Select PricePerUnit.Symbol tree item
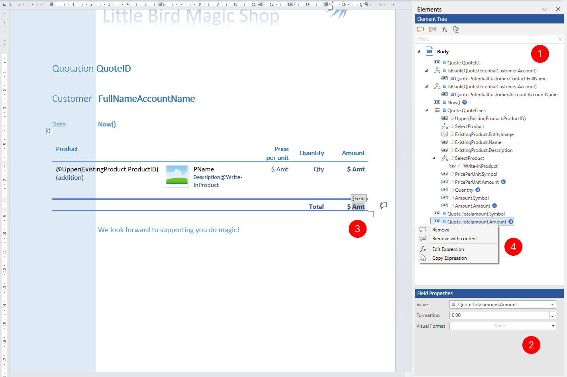 [x=476, y=174]
